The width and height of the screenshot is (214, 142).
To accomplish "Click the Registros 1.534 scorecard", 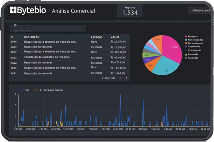I will coord(130,11).
